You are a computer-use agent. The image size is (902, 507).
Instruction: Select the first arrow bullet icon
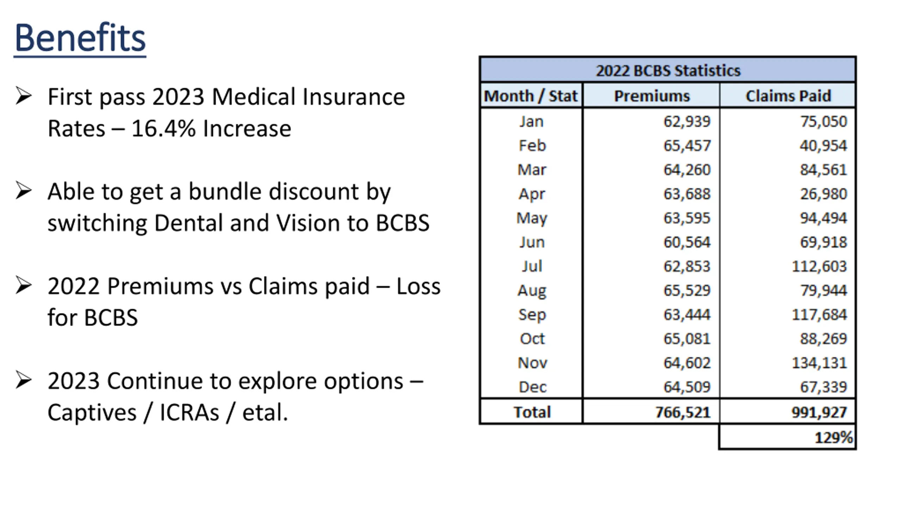coord(24,96)
